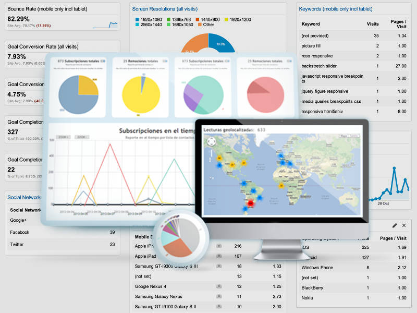417x313 pixels.
Task: Switch the map to Satélite view
Action: (354, 136)
